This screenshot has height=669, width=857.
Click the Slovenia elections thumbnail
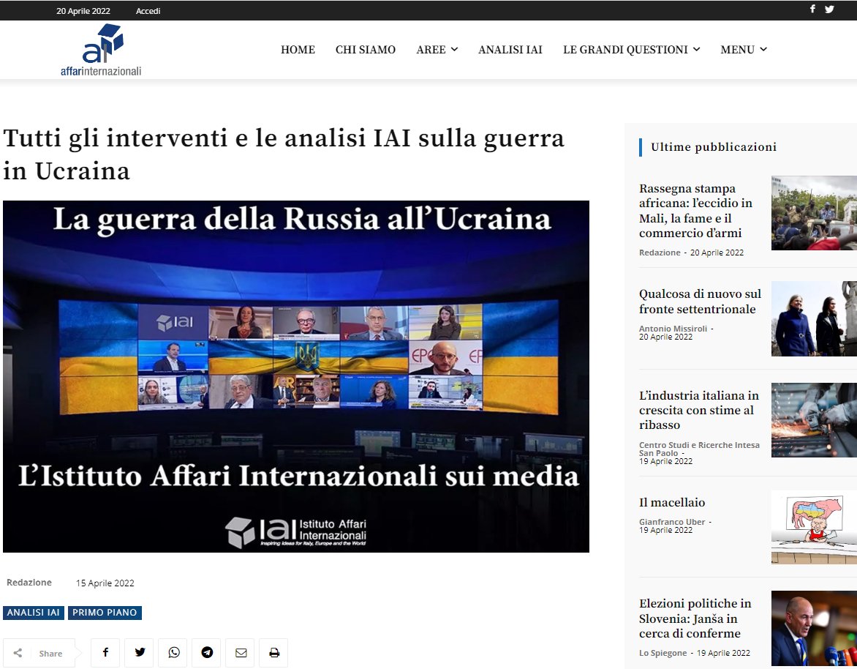pyautogui.click(x=814, y=628)
